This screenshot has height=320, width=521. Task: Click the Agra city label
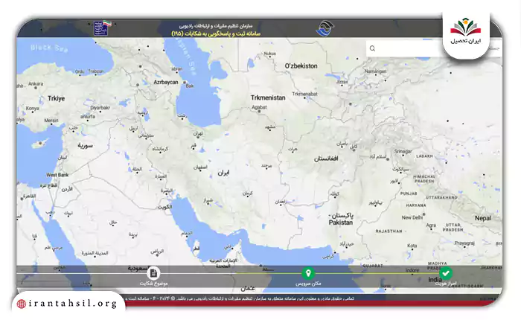tap(431, 225)
